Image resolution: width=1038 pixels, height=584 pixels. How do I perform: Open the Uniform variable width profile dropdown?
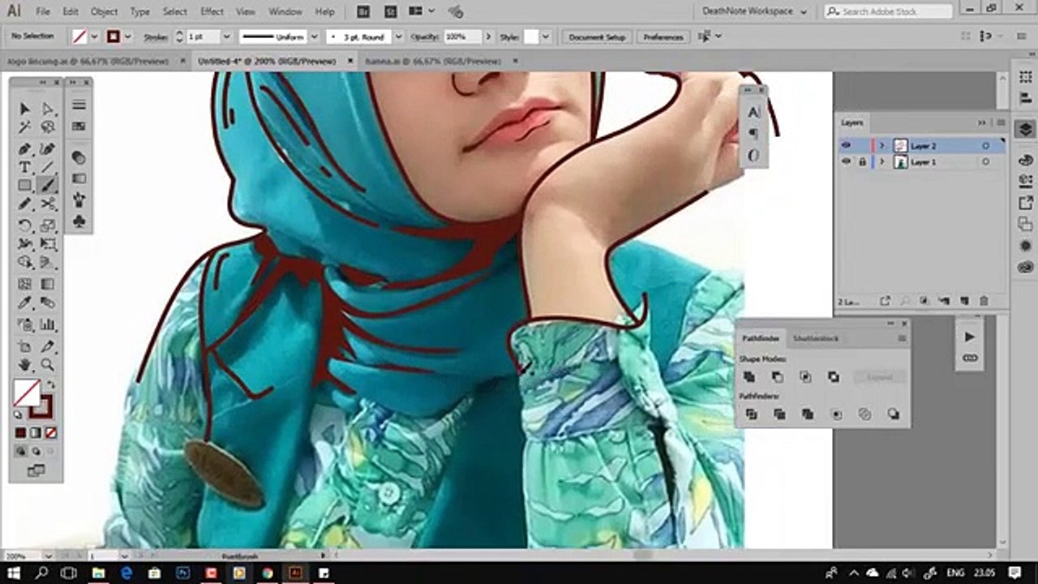(x=314, y=36)
